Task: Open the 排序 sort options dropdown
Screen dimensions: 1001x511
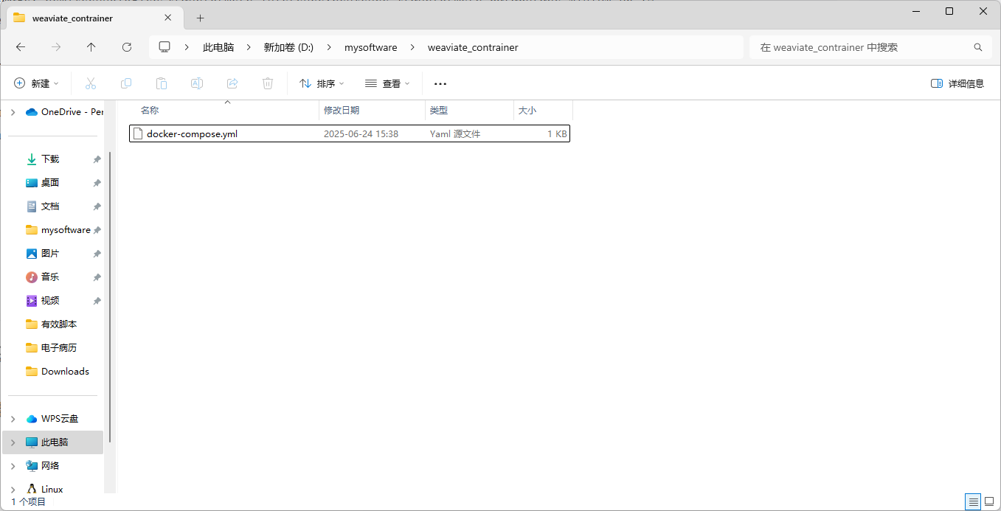Action: [320, 83]
